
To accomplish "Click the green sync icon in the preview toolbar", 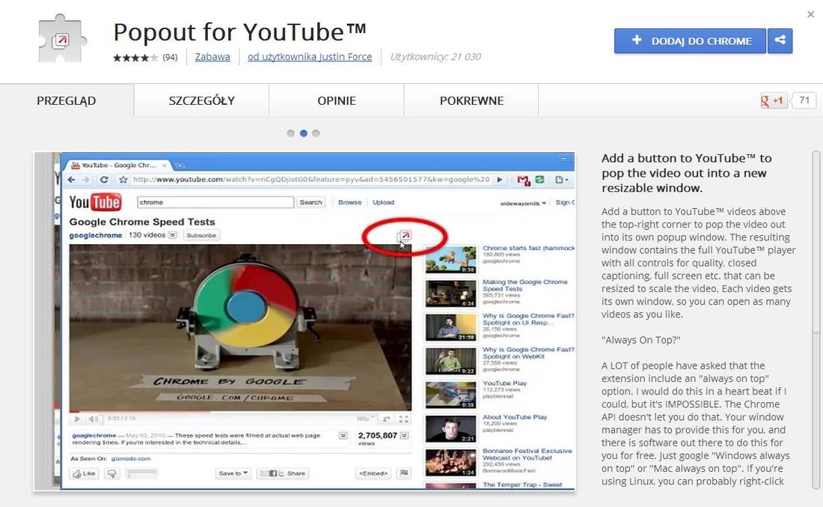I will point(539,180).
